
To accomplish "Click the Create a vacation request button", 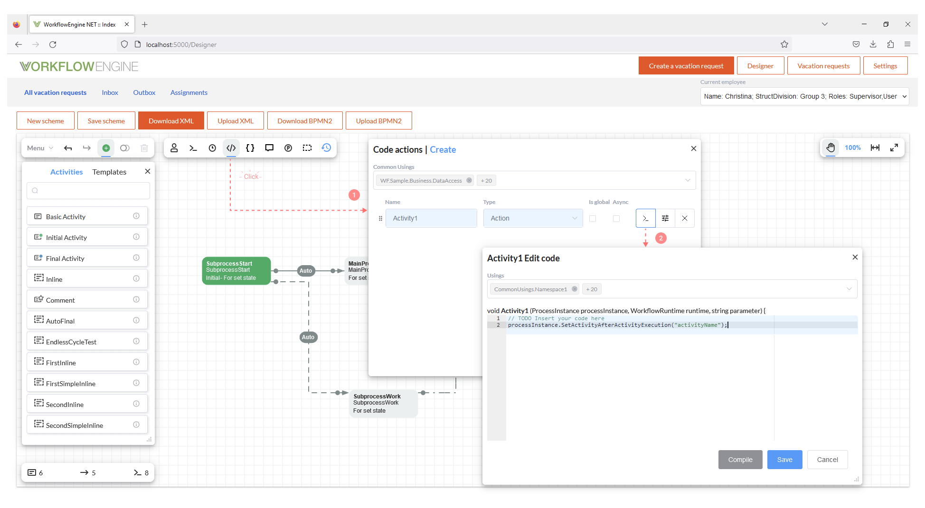I will point(686,65).
